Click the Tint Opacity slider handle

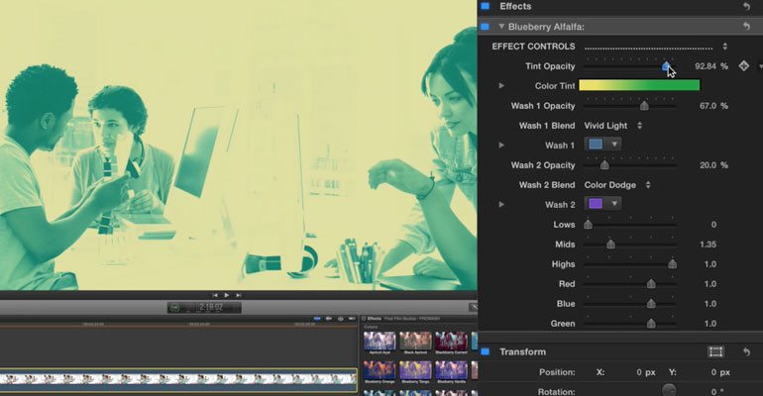666,66
